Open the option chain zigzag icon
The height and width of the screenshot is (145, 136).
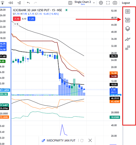click(x=128, y=39)
